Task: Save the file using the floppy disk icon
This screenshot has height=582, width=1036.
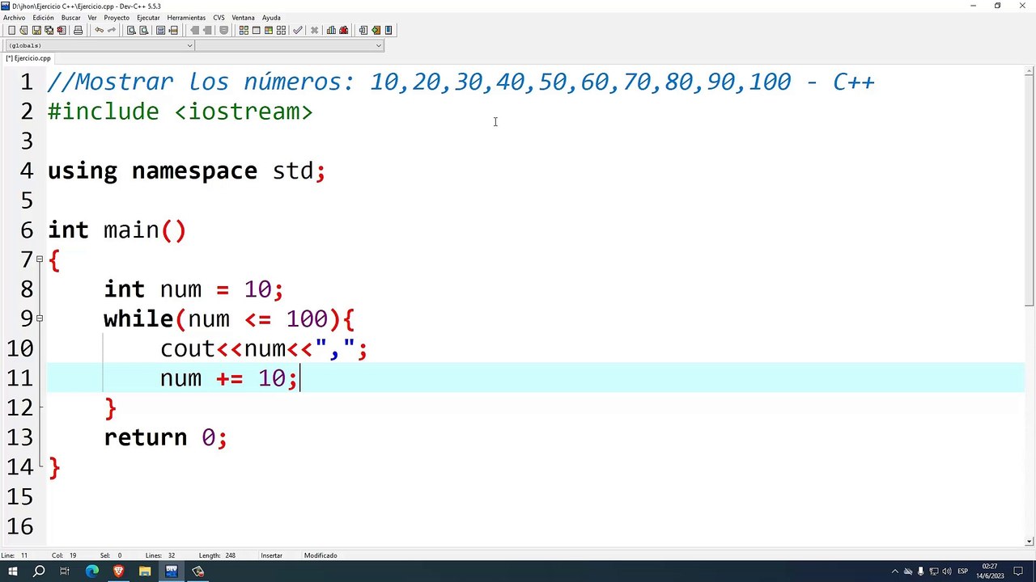Action: [x=36, y=30]
